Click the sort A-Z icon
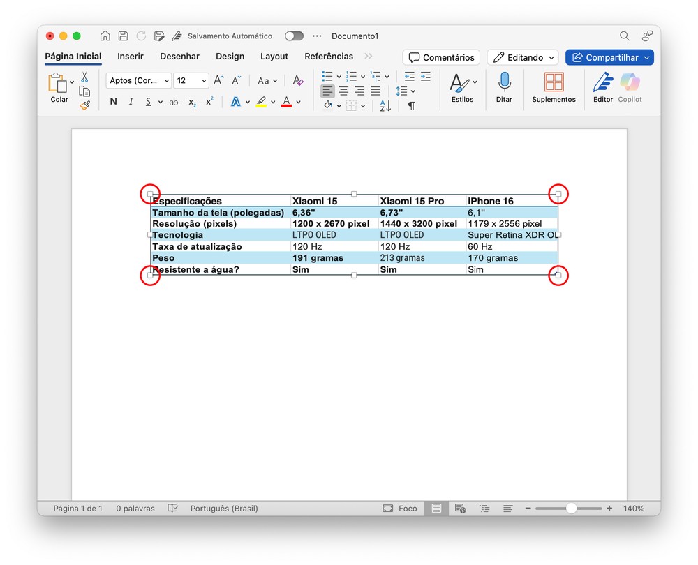698x565 pixels. pos(385,106)
